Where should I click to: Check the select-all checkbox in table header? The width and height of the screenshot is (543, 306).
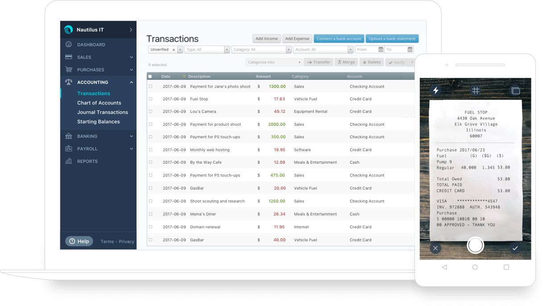[150, 76]
